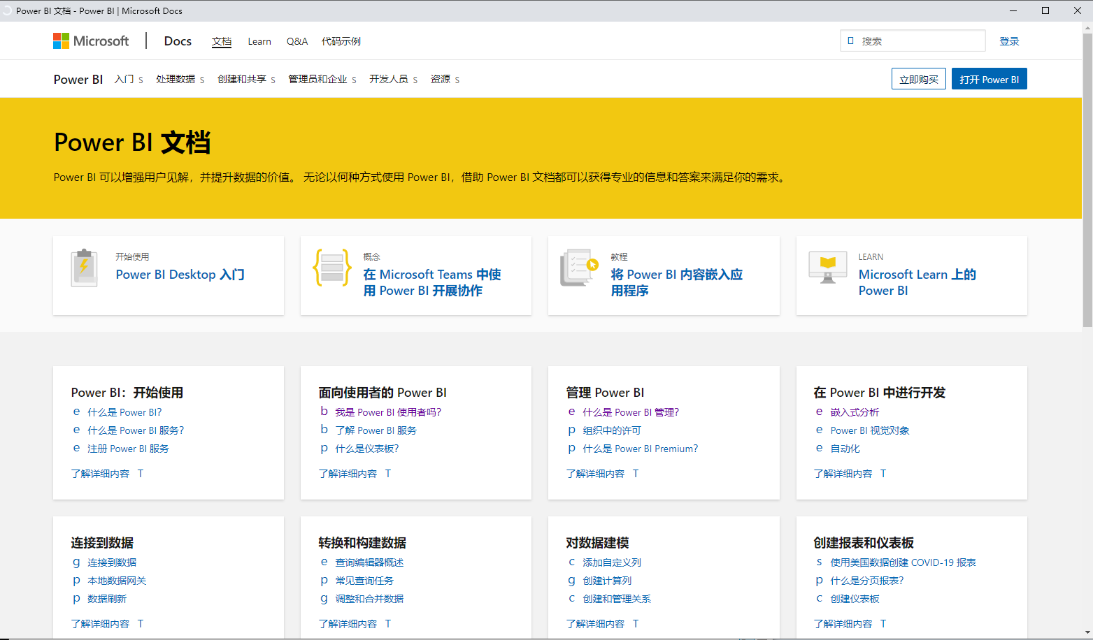Click icon beside 本地数据网关
This screenshot has height=640, width=1093.
pos(77,581)
